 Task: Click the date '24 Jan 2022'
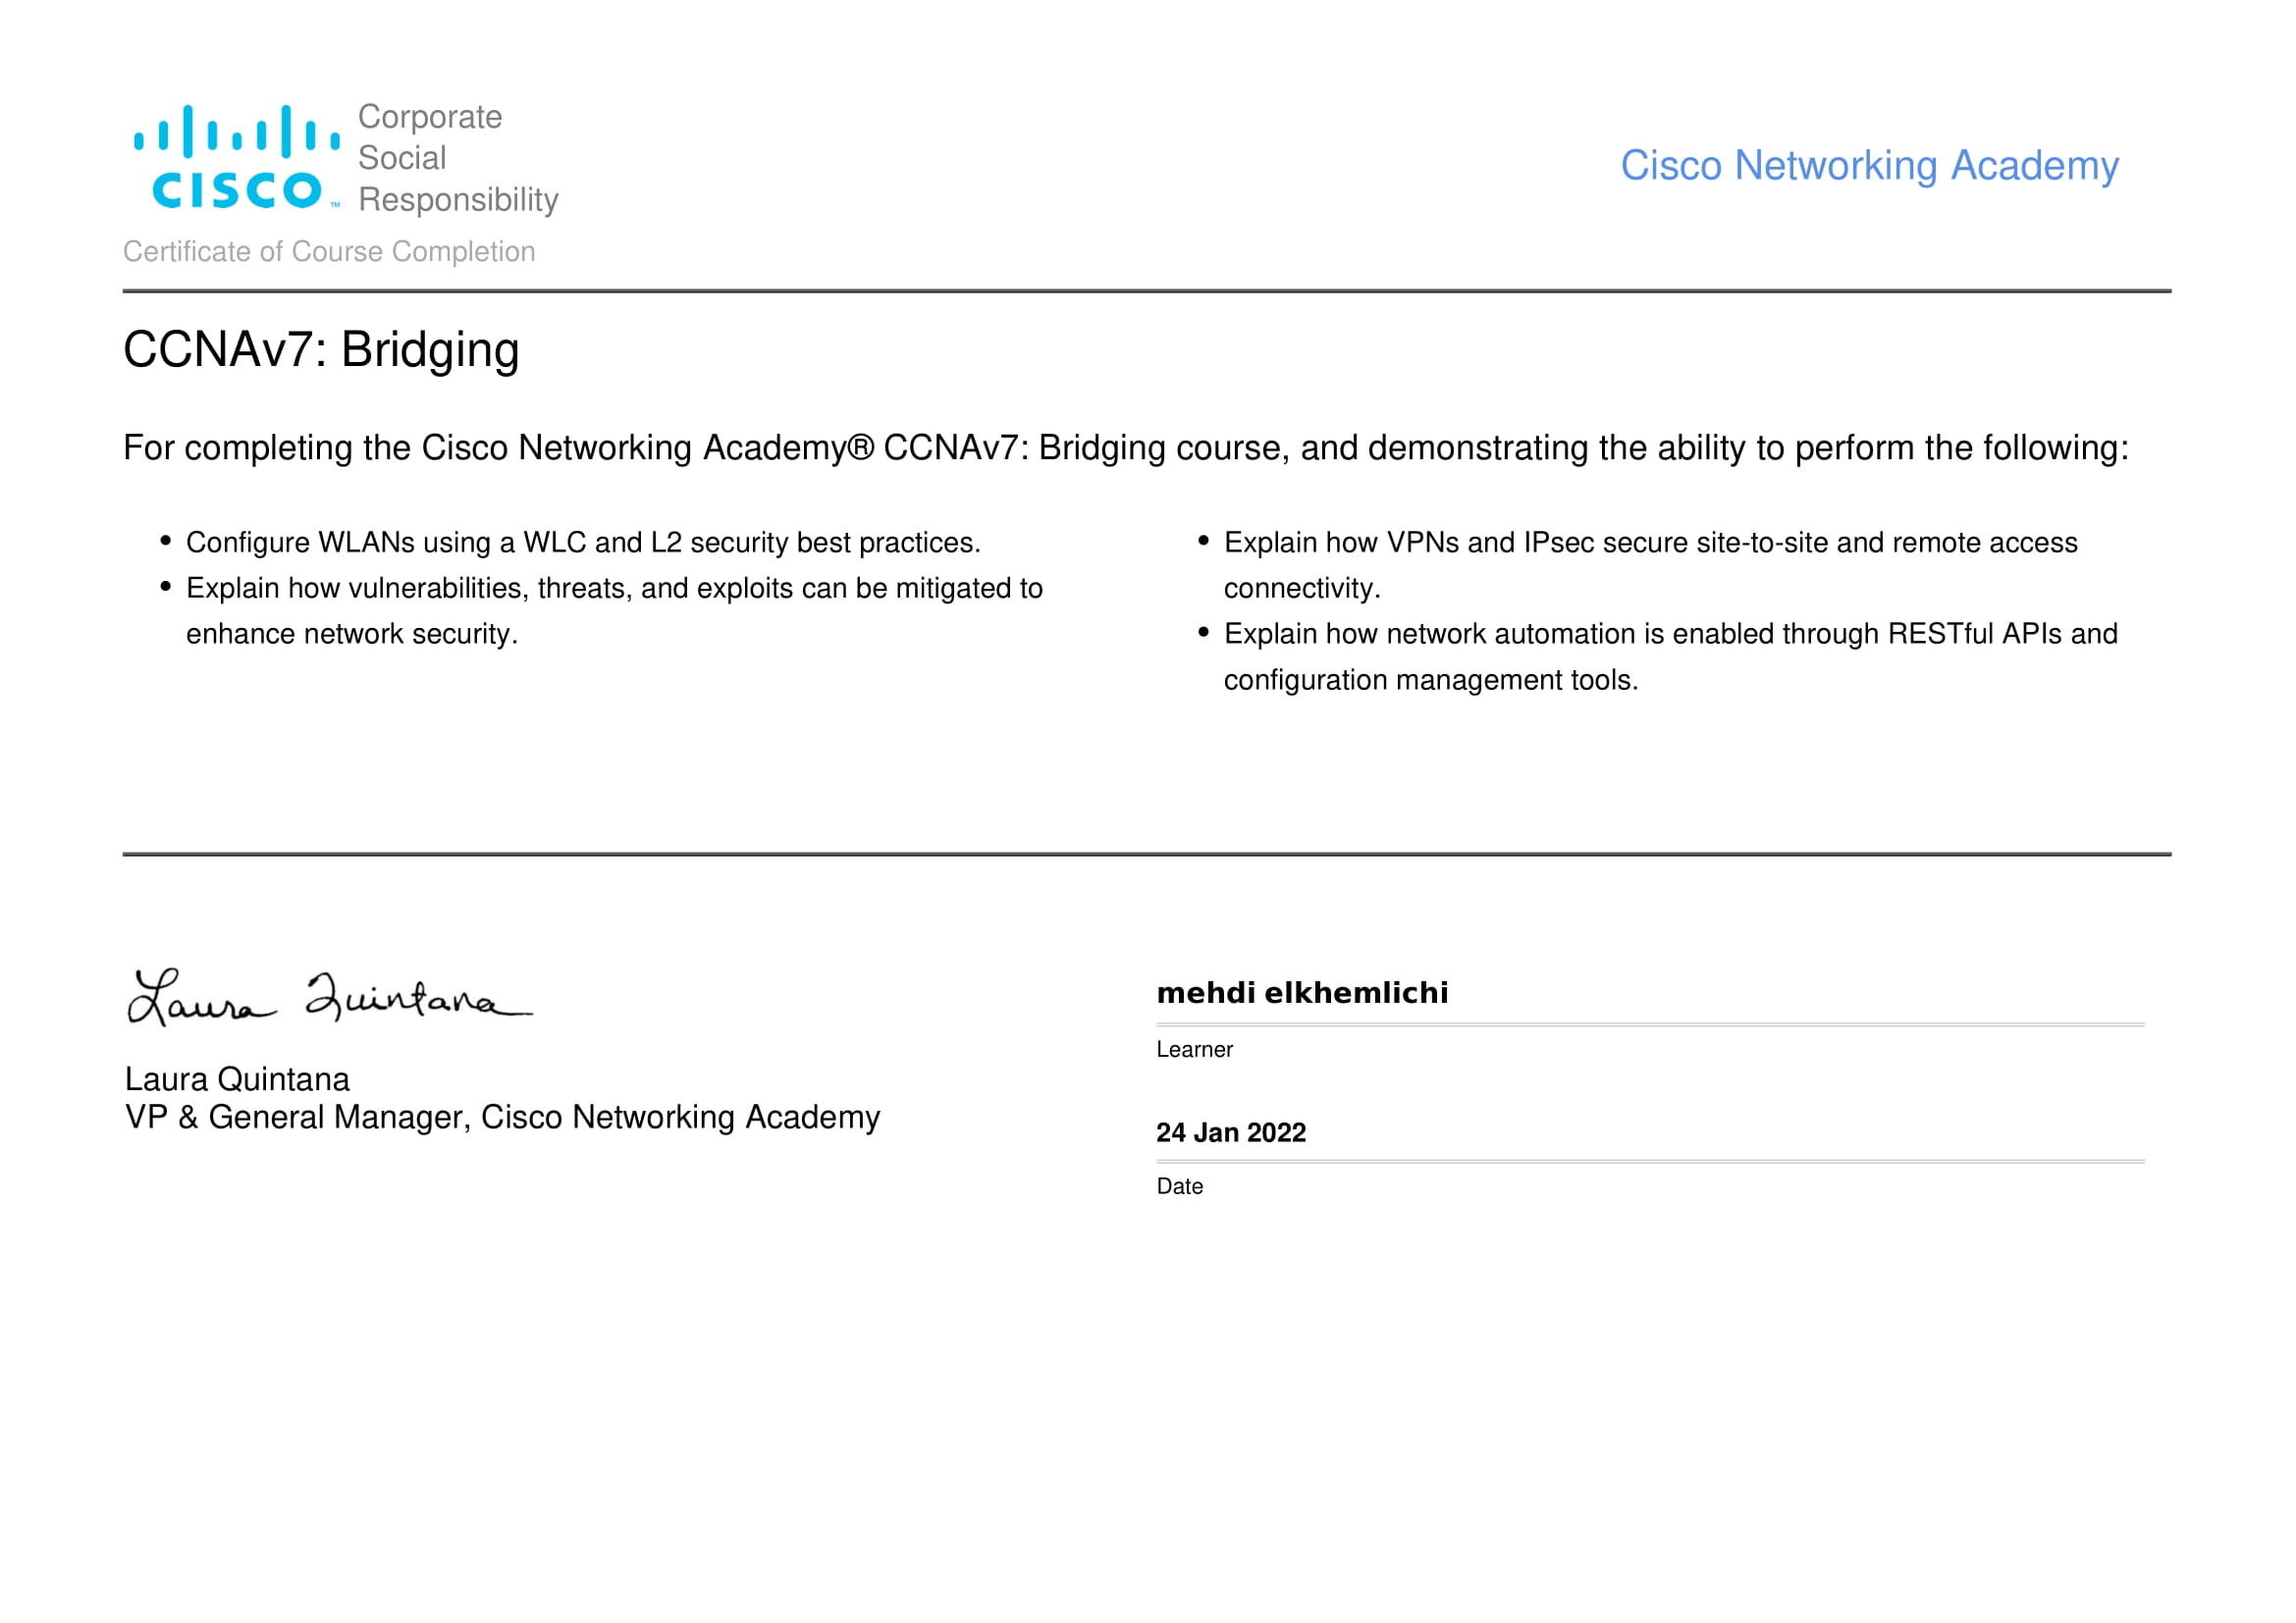pyautogui.click(x=1231, y=1132)
